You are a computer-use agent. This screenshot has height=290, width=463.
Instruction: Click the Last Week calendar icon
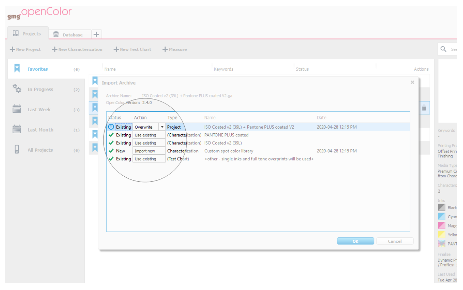(17, 109)
